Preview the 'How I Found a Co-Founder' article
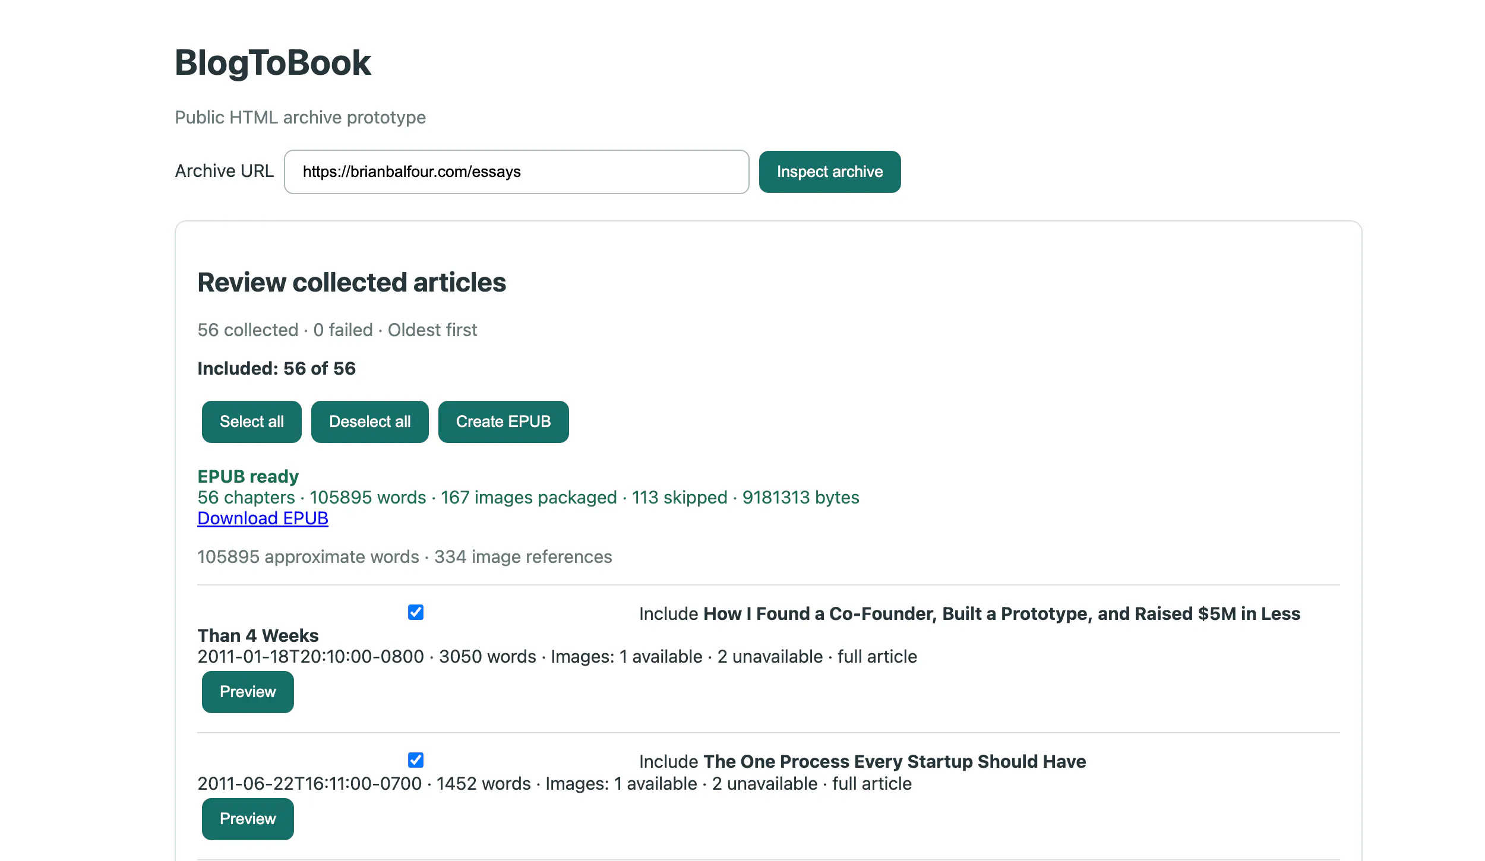This screenshot has width=1485, height=861. 248,692
